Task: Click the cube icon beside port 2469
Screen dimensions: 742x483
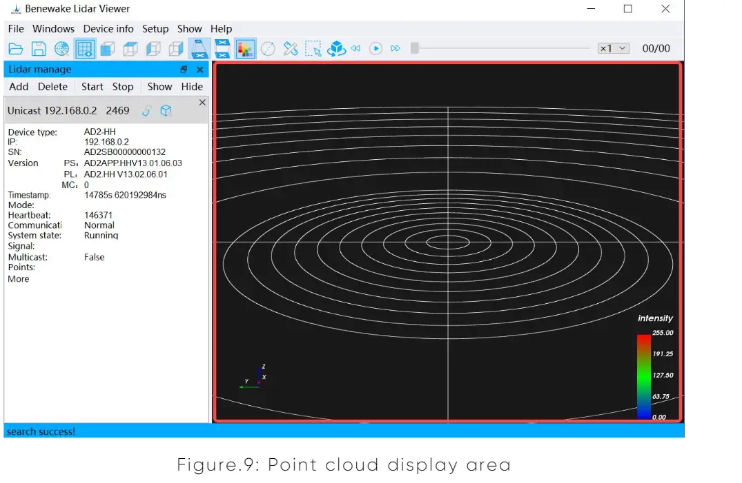Action: (166, 111)
